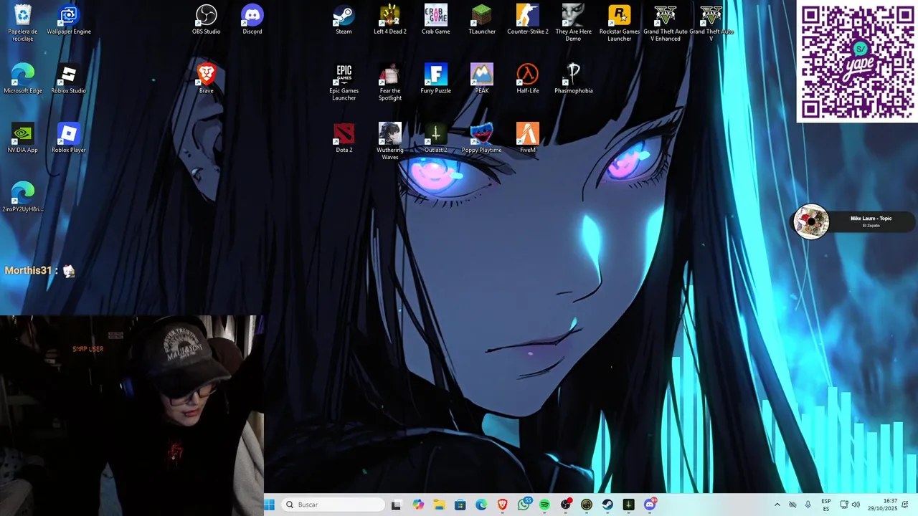
Task: Switch to Outlast 2 taskbar icon
Action: click(629, 505)
